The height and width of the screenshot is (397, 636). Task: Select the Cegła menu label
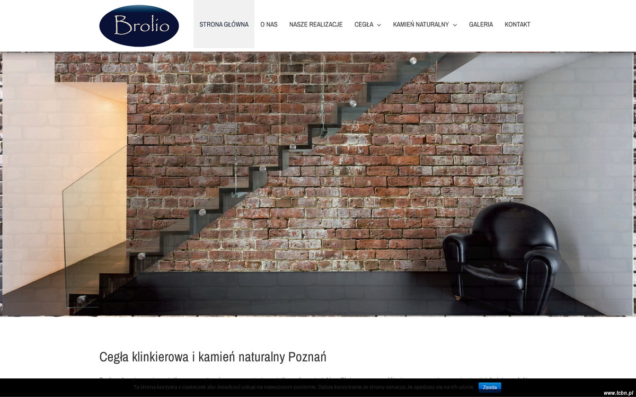[x=364, y=24]
